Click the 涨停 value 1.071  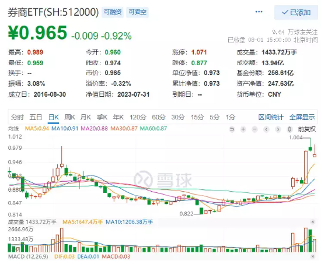coord(199,52)
